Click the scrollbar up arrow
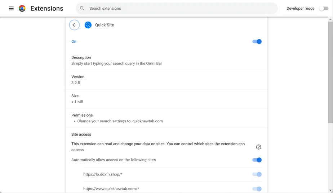This screenshot has width=333, height=193. click(x=330, y=19)
